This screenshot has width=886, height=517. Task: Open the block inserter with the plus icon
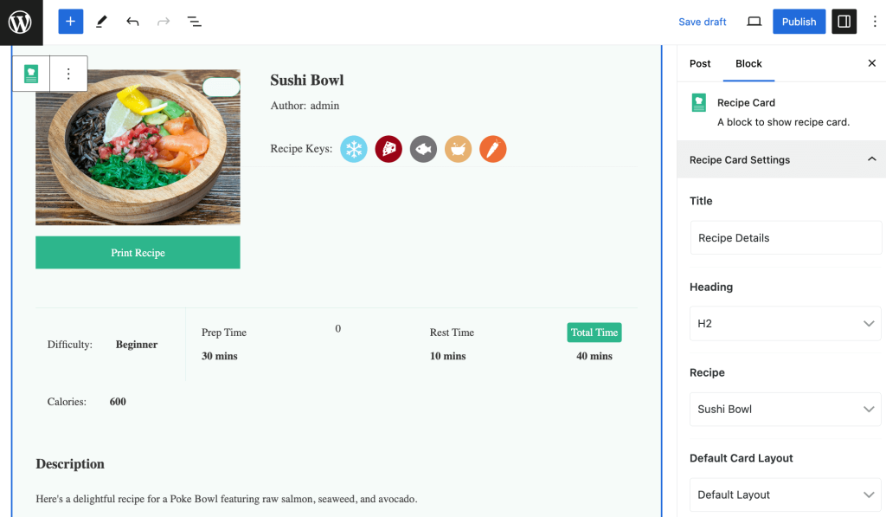pyautogui.click(x=70, y=21)
